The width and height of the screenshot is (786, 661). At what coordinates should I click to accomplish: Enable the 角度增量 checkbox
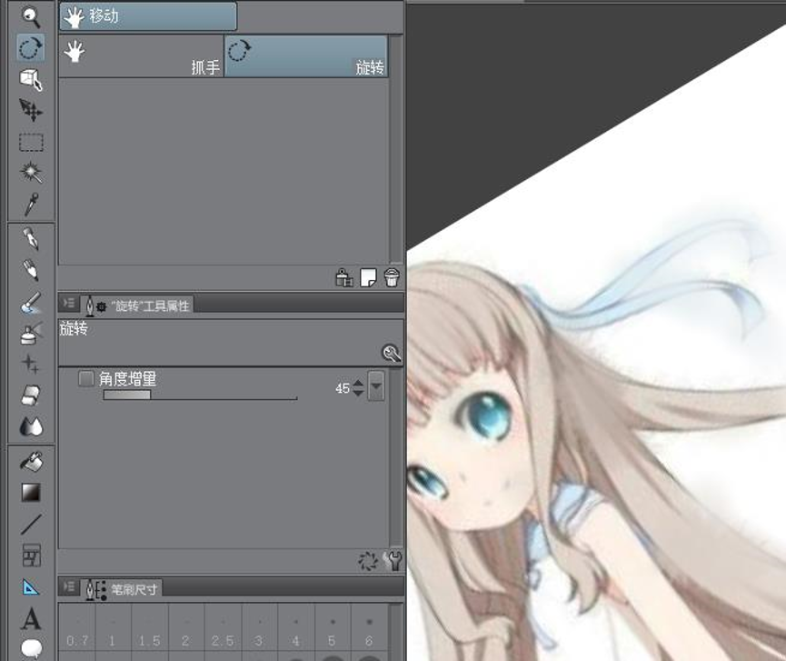click(x=86, y=378)
